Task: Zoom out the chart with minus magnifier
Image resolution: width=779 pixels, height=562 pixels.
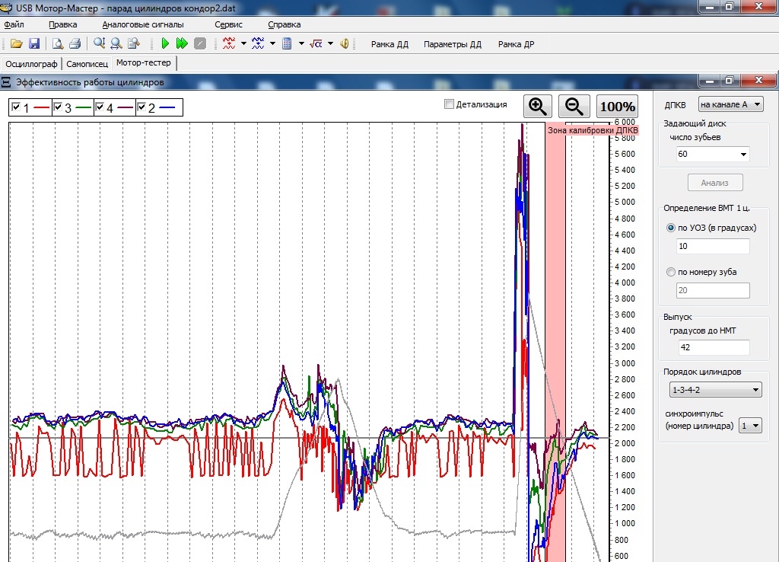Action: pyautogui.click(x=574, y=107)
